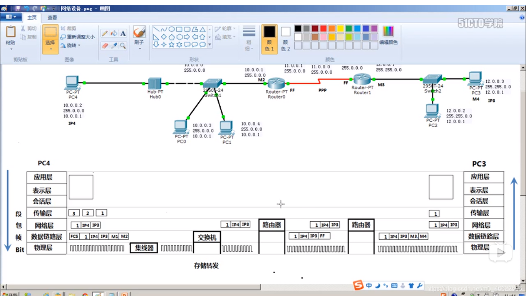Pick the purple color swatch
The image size is (526, 296).
coord(374,29)
